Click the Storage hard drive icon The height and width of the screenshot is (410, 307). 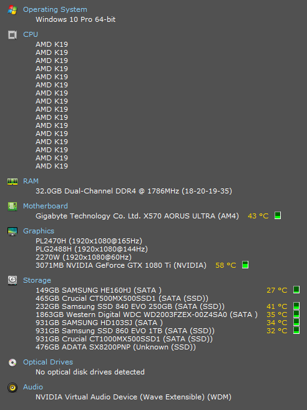12,280
